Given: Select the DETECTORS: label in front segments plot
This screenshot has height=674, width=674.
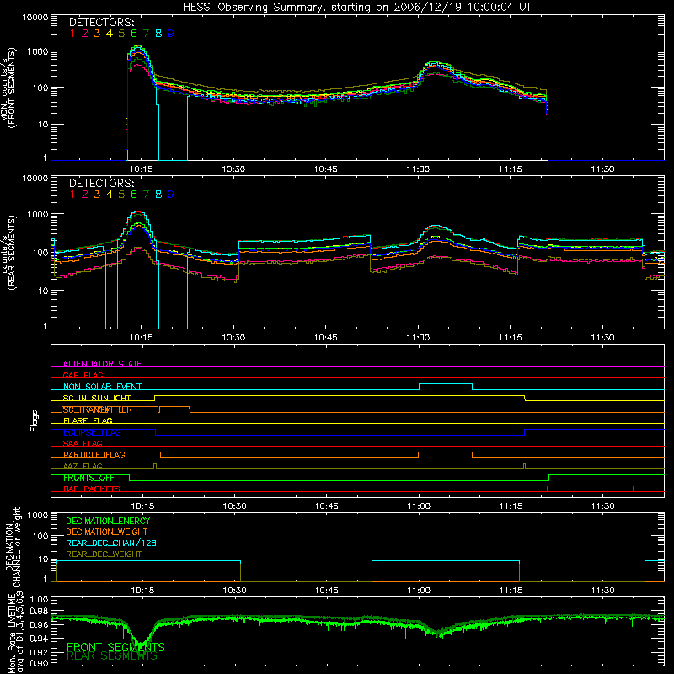Looking at the screenshot, I should tap(102, 22).
